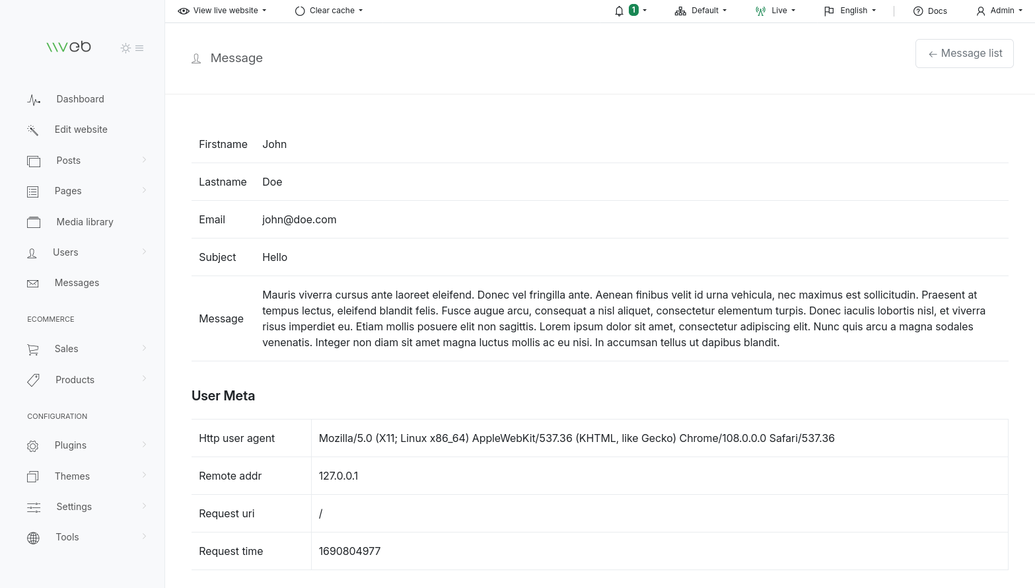
Task: Expand the Settings submenu chevron
Action: pyautogui.click(x=144, y=506)
